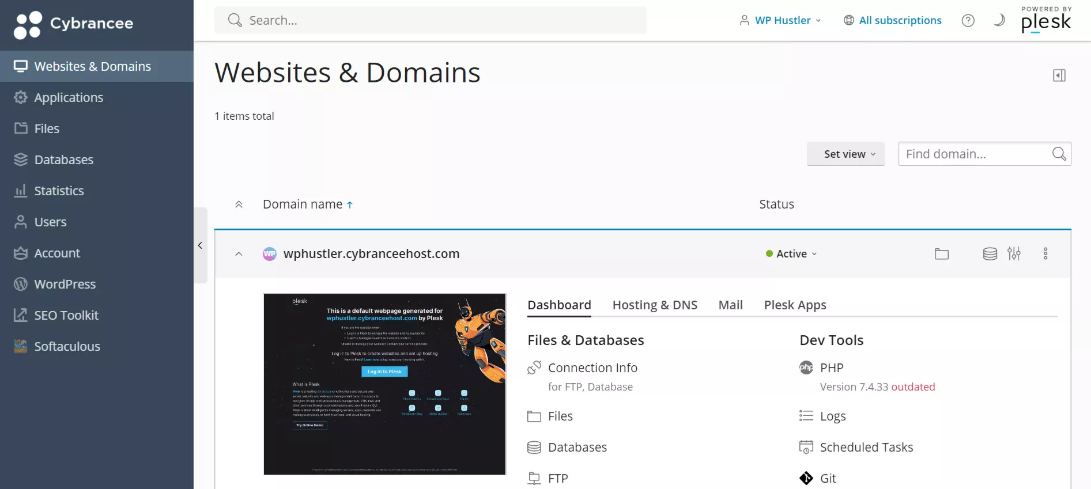
Task: Click the domain row database icon
Action: [990, 254]
